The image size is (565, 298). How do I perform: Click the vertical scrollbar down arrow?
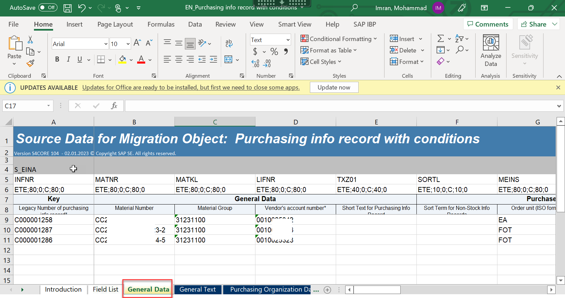[x=560, y=280]
